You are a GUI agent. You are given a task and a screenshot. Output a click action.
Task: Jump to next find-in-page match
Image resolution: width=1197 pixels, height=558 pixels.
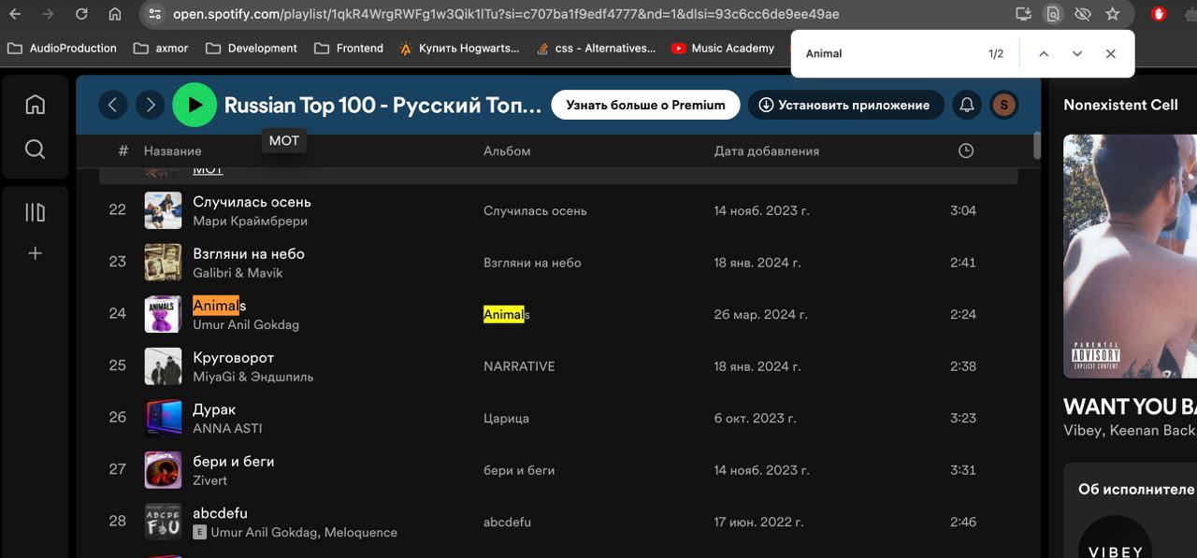(x=1077, y=54)
